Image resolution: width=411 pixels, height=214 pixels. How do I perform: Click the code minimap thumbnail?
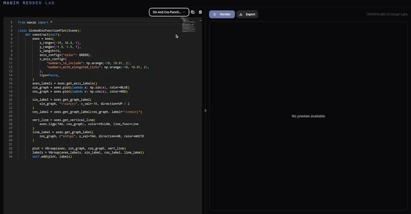click(189, 25)
